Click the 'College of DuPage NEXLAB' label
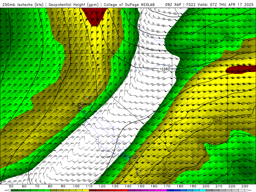Screen dimensions: 256x192 point(129,5)
